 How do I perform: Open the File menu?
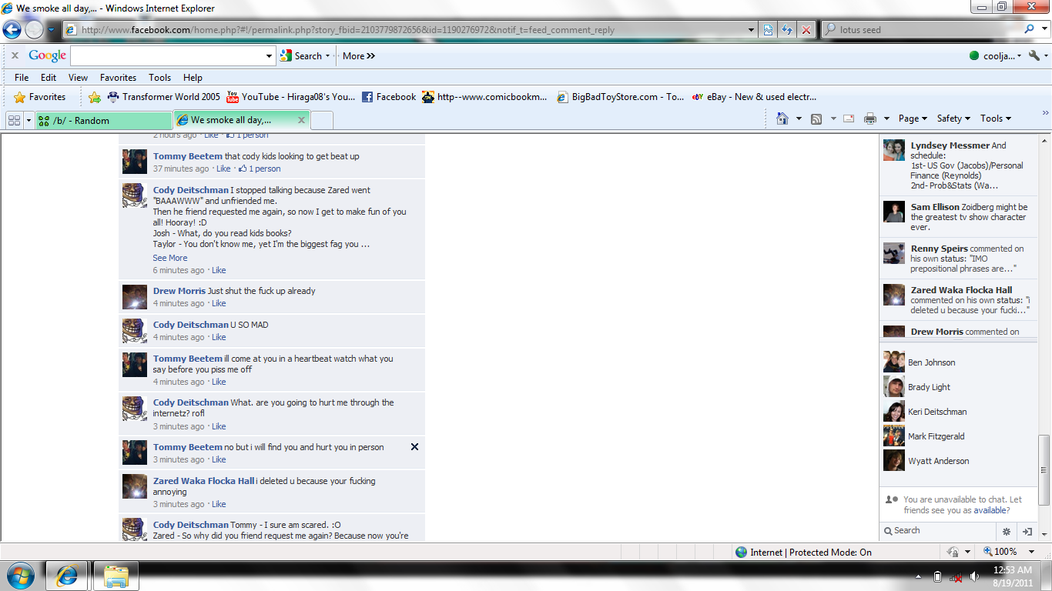[22, 77]
